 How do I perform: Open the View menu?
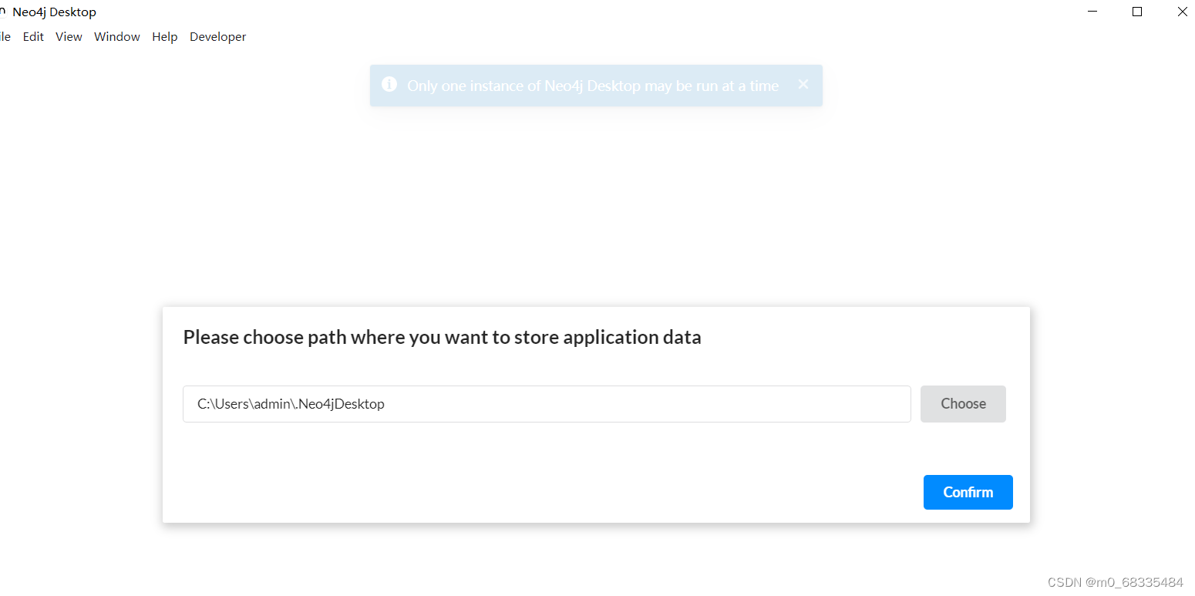[69, 36]
